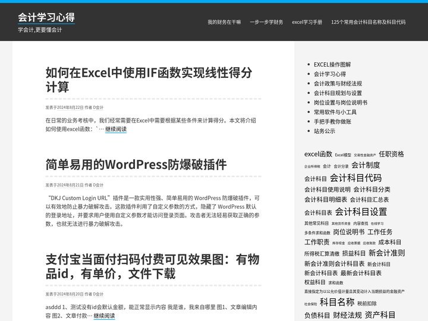
Task: Select the 损益科目 tag
Action: [x=354, y=253]
